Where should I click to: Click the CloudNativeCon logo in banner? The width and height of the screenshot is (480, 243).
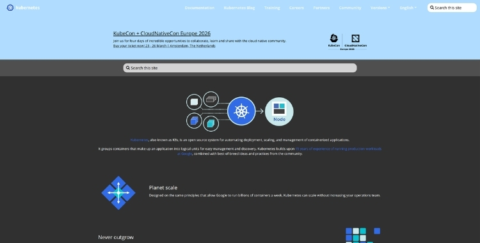tap(355, 40)
